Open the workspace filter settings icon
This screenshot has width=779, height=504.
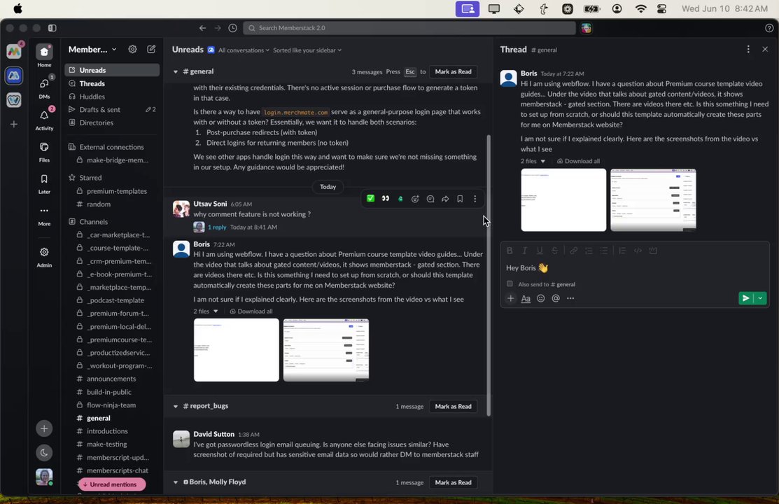pyautogui.click(x=133, y=49)
